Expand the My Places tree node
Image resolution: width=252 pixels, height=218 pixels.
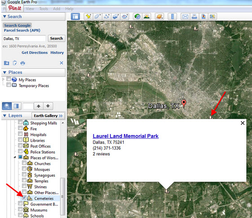[3, 79]
